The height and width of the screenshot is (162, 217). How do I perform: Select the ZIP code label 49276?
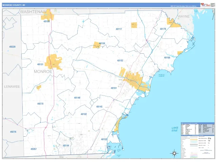click(13, 132)
